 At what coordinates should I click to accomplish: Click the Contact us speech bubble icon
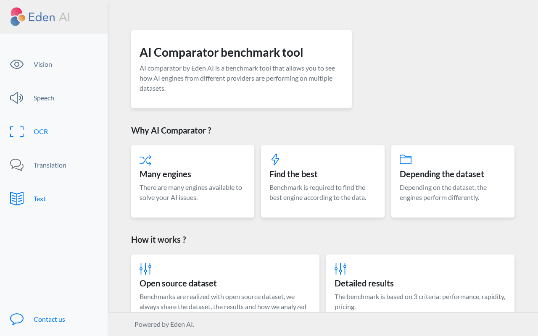point(17,319)
